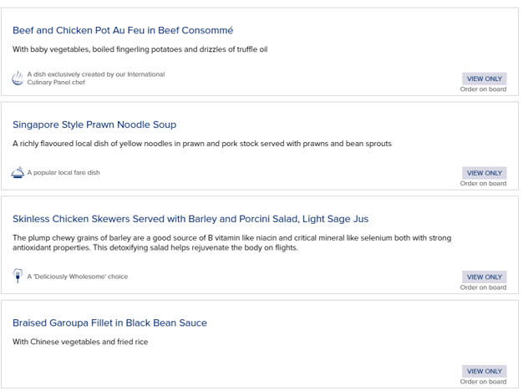Click the Deliciously Wholesome choice icon

point(18,276)
